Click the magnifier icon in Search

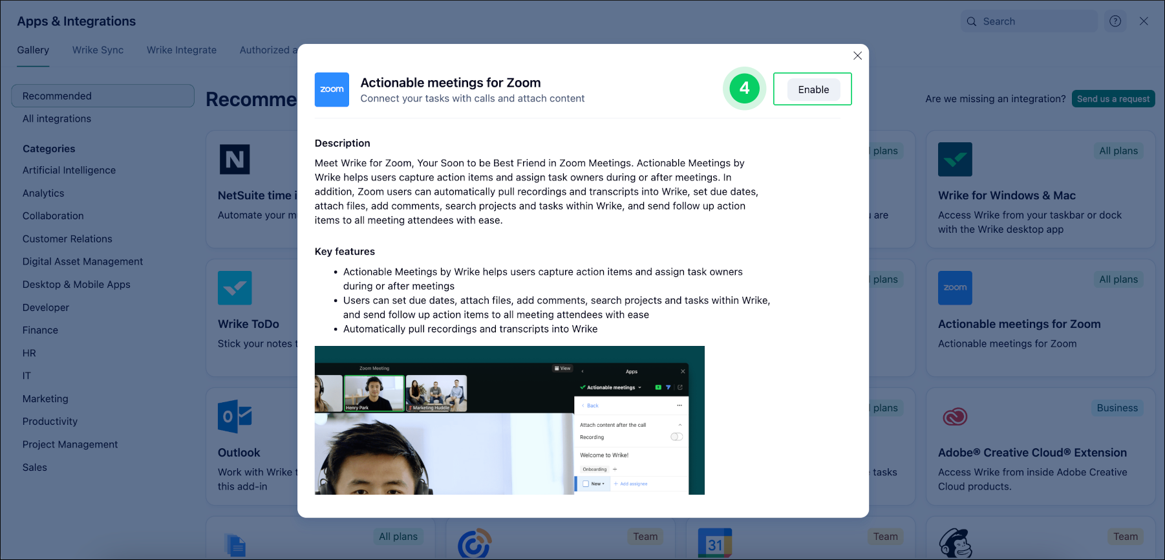972,21
